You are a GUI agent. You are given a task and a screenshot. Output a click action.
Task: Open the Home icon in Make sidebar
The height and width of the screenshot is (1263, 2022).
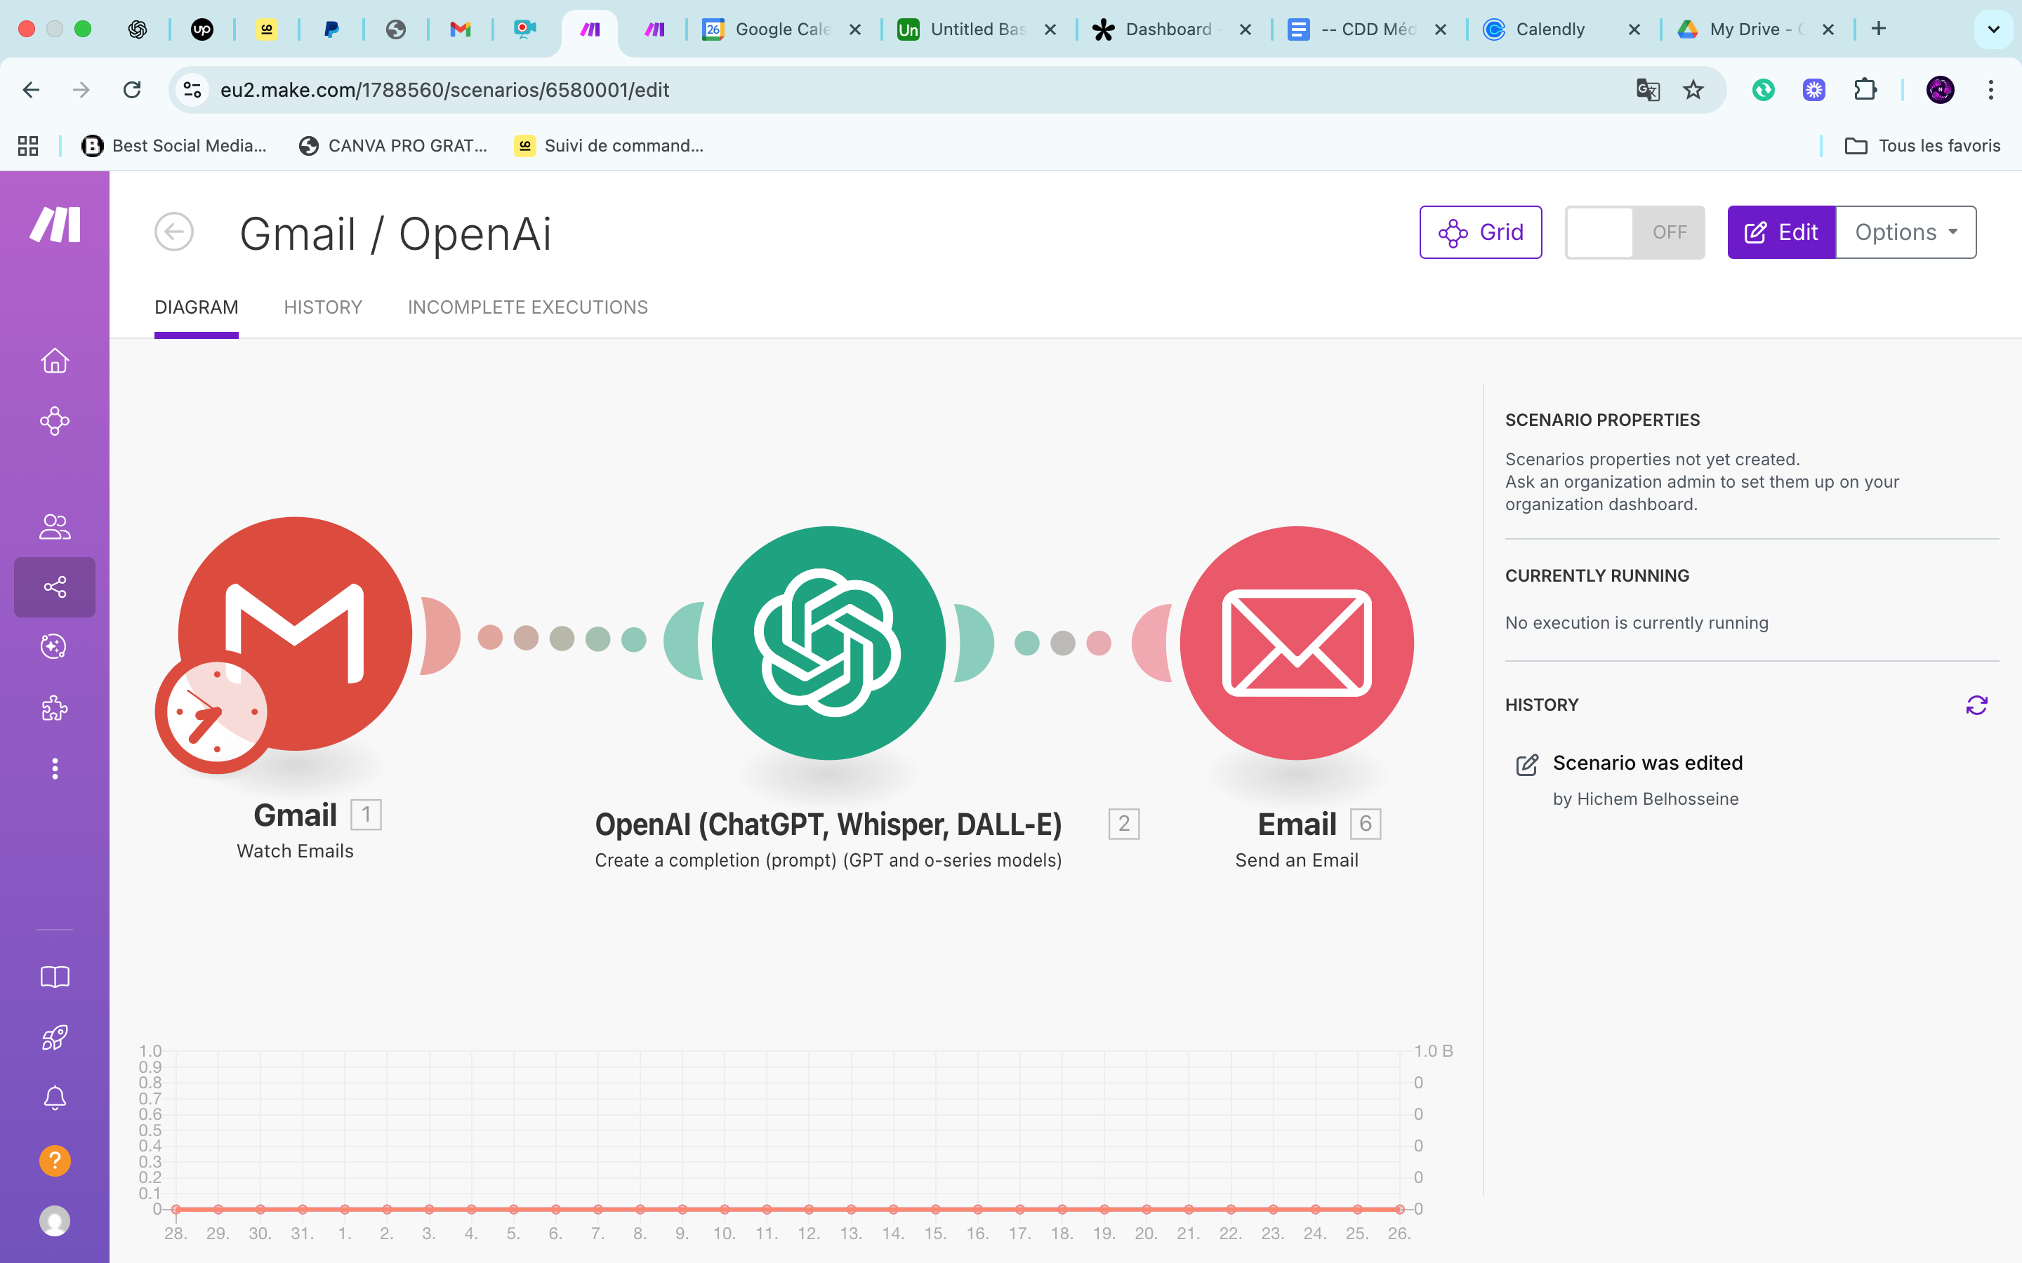pos(54,360)
